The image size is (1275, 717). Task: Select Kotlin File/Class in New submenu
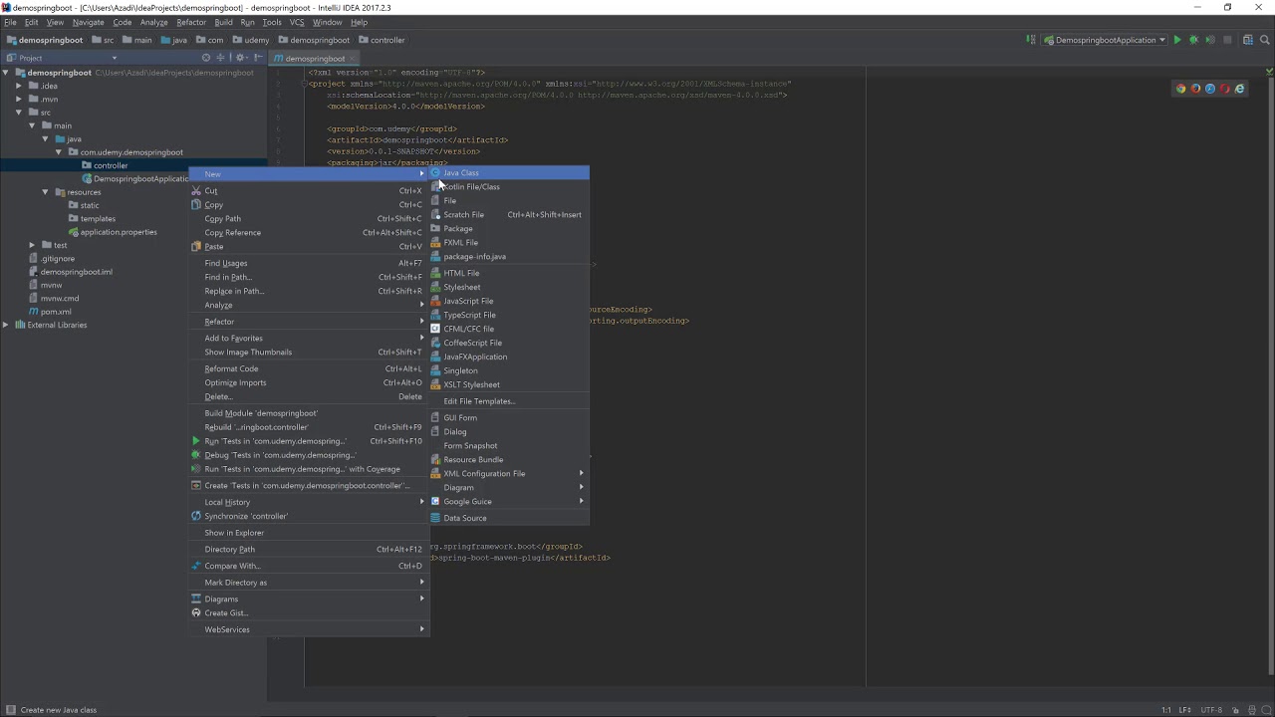click(x=509, y=187)
